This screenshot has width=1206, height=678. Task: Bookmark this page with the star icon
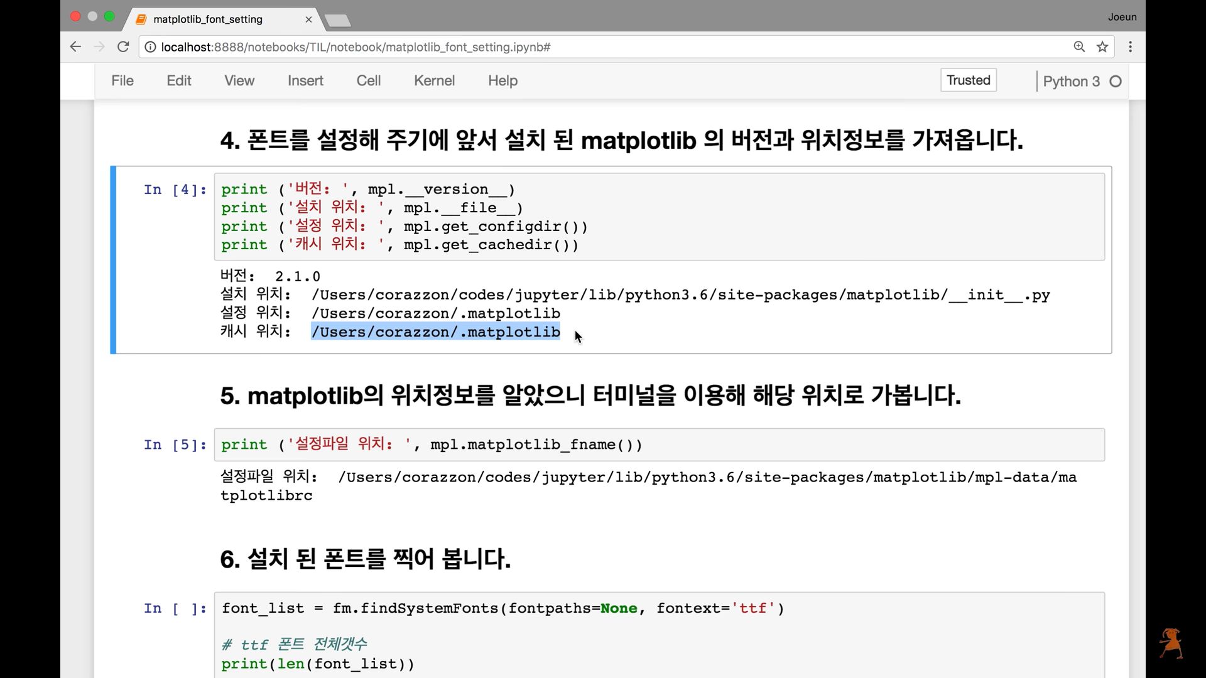1102,47
